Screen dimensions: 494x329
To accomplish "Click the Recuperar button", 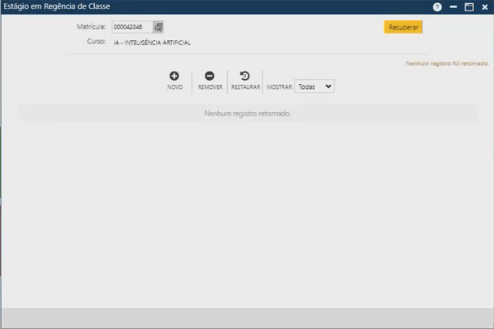I will (x=403, y=27).
